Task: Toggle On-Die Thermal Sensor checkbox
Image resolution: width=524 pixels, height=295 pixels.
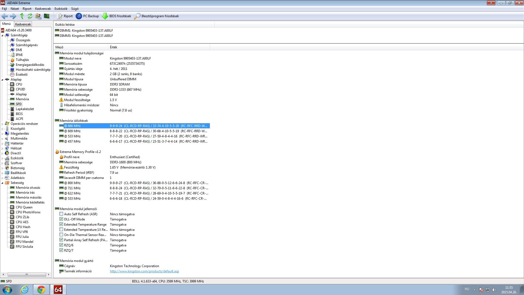Action: (x=61, y=235)
